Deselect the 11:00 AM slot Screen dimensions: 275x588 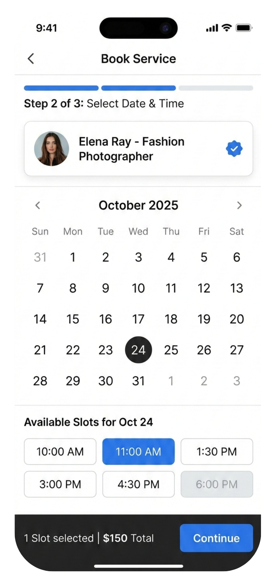[138, 452]
